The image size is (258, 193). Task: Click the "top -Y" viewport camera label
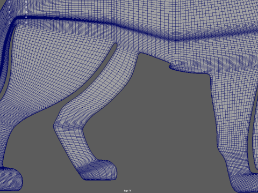click(x=127, y=191)
